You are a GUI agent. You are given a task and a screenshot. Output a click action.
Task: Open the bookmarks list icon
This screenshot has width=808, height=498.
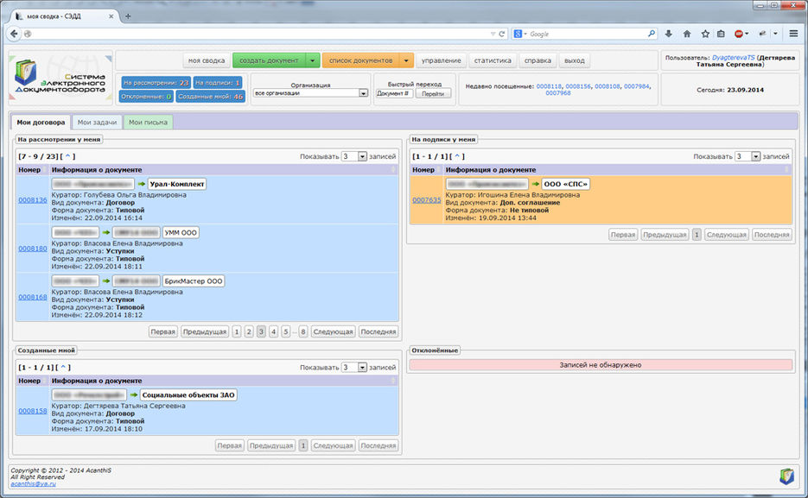(x=721, y=34)
